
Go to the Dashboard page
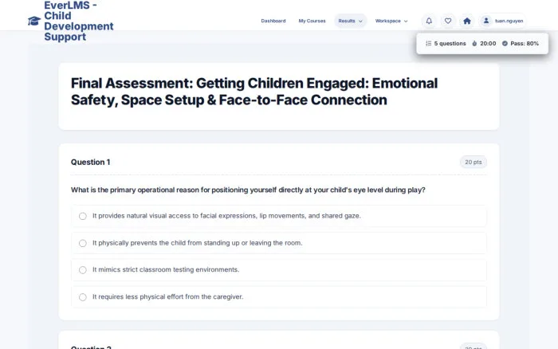click(273, 21)
